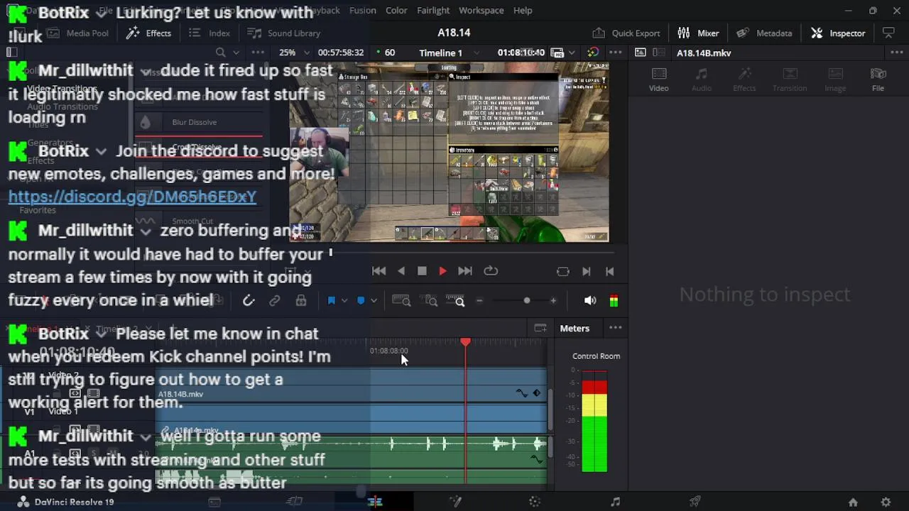Open the marker color dropdown arrow
Image resolution: width=909 pixels, height=511 pixels.
coord(374,301)
